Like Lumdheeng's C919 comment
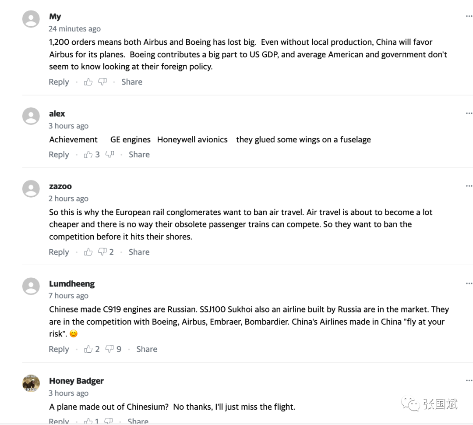This screenshot has width=473, height=425. pos(88,349)
